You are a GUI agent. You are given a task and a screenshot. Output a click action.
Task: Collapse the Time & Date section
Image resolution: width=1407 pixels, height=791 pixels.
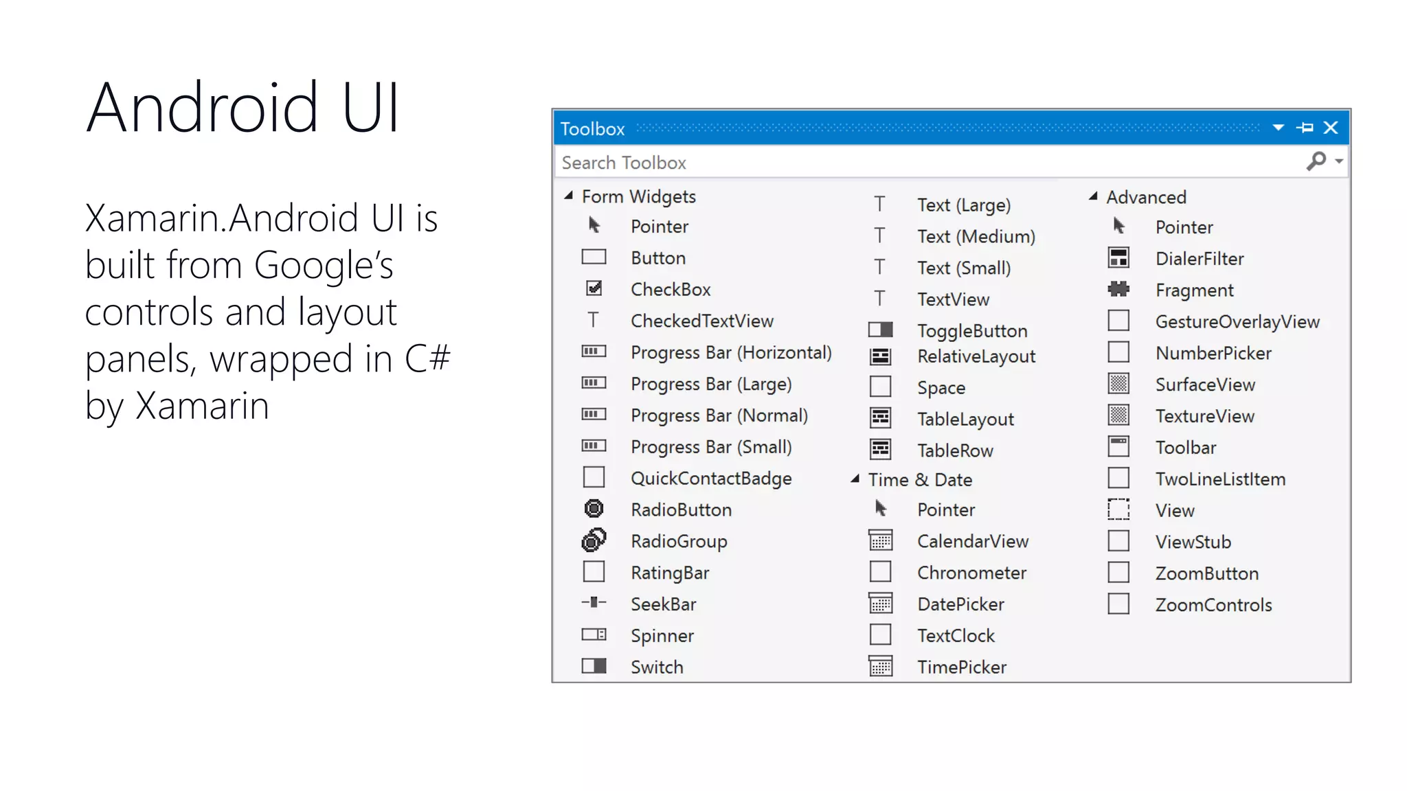[x=855, y=479]
